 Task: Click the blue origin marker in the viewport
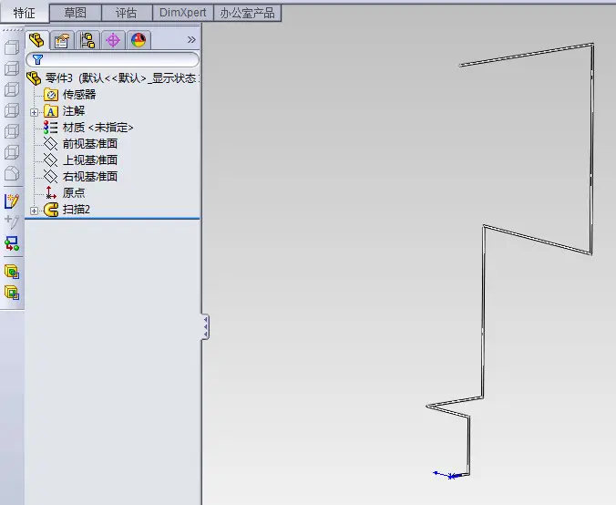(450, 476)
